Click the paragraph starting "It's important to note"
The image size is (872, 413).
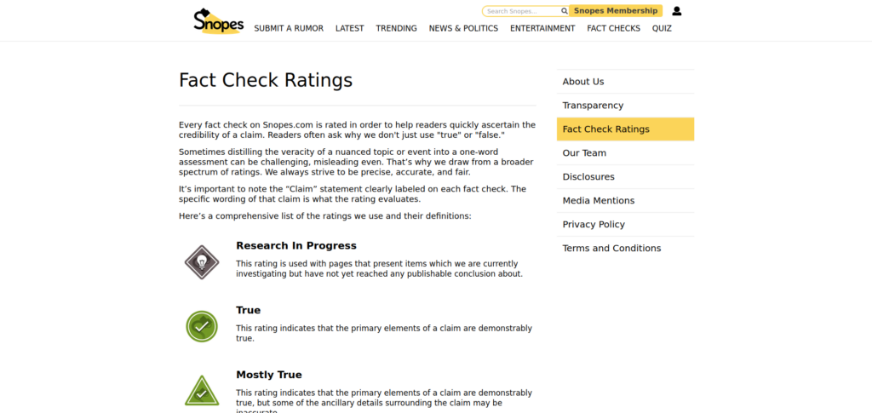click(x=352, y=194)
